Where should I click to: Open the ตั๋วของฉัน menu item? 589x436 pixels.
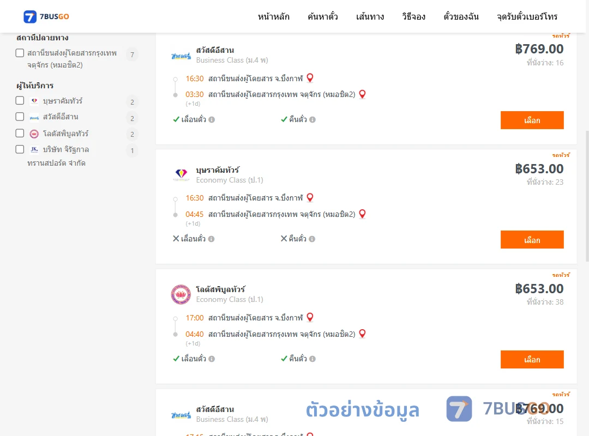pos(461,16)
